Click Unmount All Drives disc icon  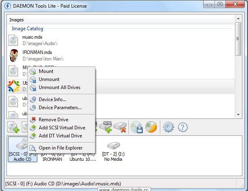[33, 87]
